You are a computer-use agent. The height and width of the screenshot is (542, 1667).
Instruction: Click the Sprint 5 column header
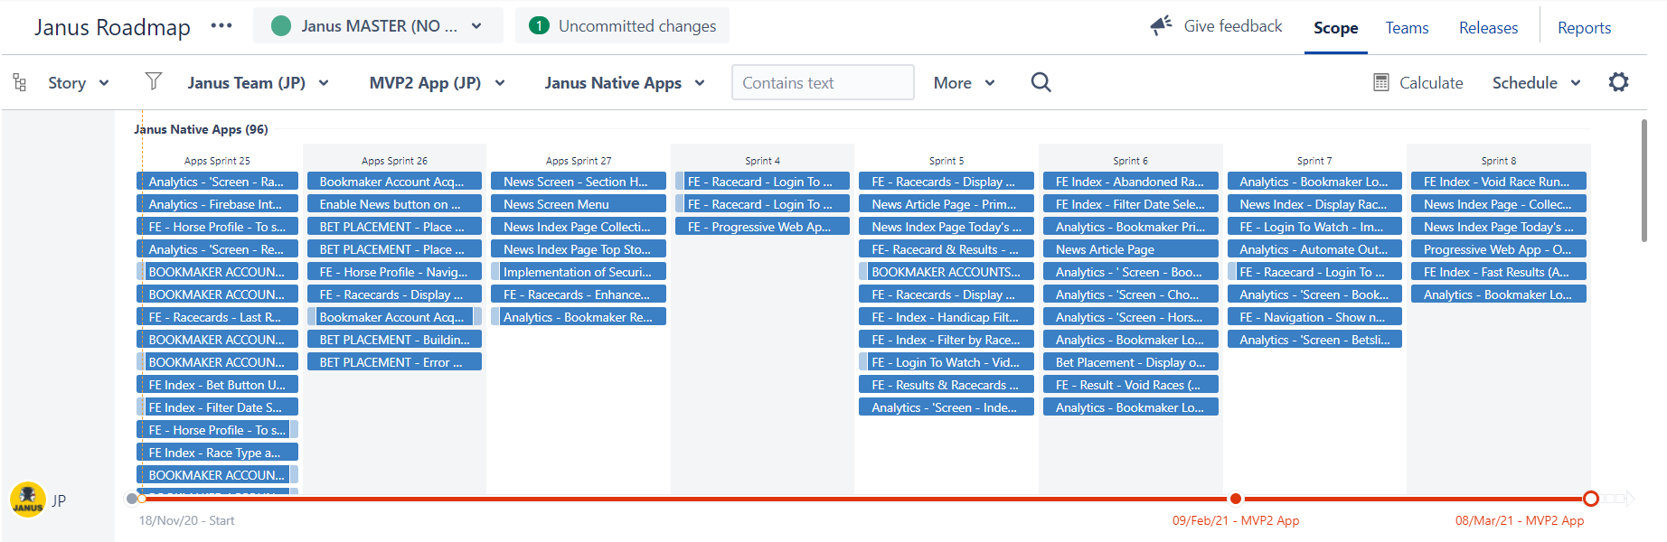click(947, 161)
